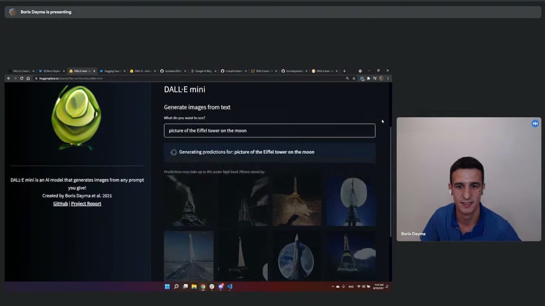Click the 'What do you want to see?' label

point(184,118)
